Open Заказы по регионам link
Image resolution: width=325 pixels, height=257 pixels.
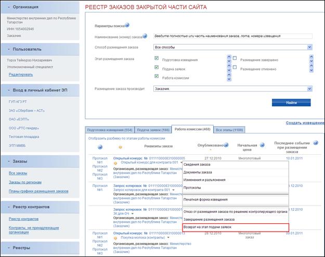click(x=25, y=182)
